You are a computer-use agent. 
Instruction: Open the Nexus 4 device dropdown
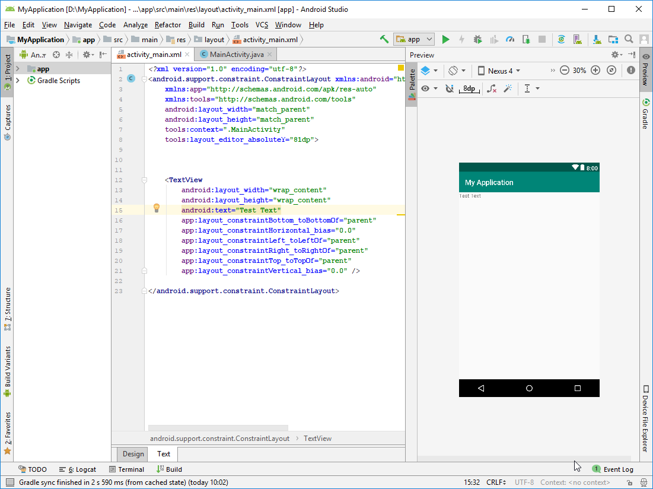498,71
